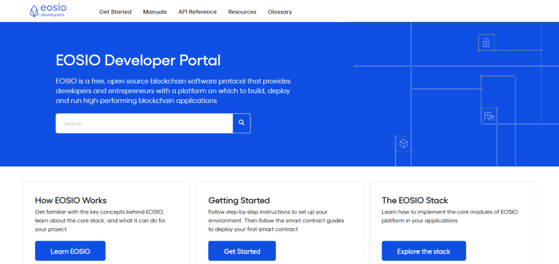Click The EOSIO Stack heading

(415, 200)
